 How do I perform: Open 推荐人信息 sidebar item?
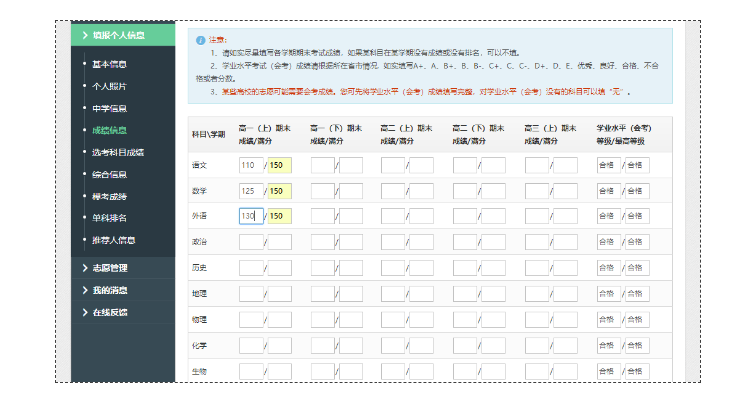click(114, 239)
